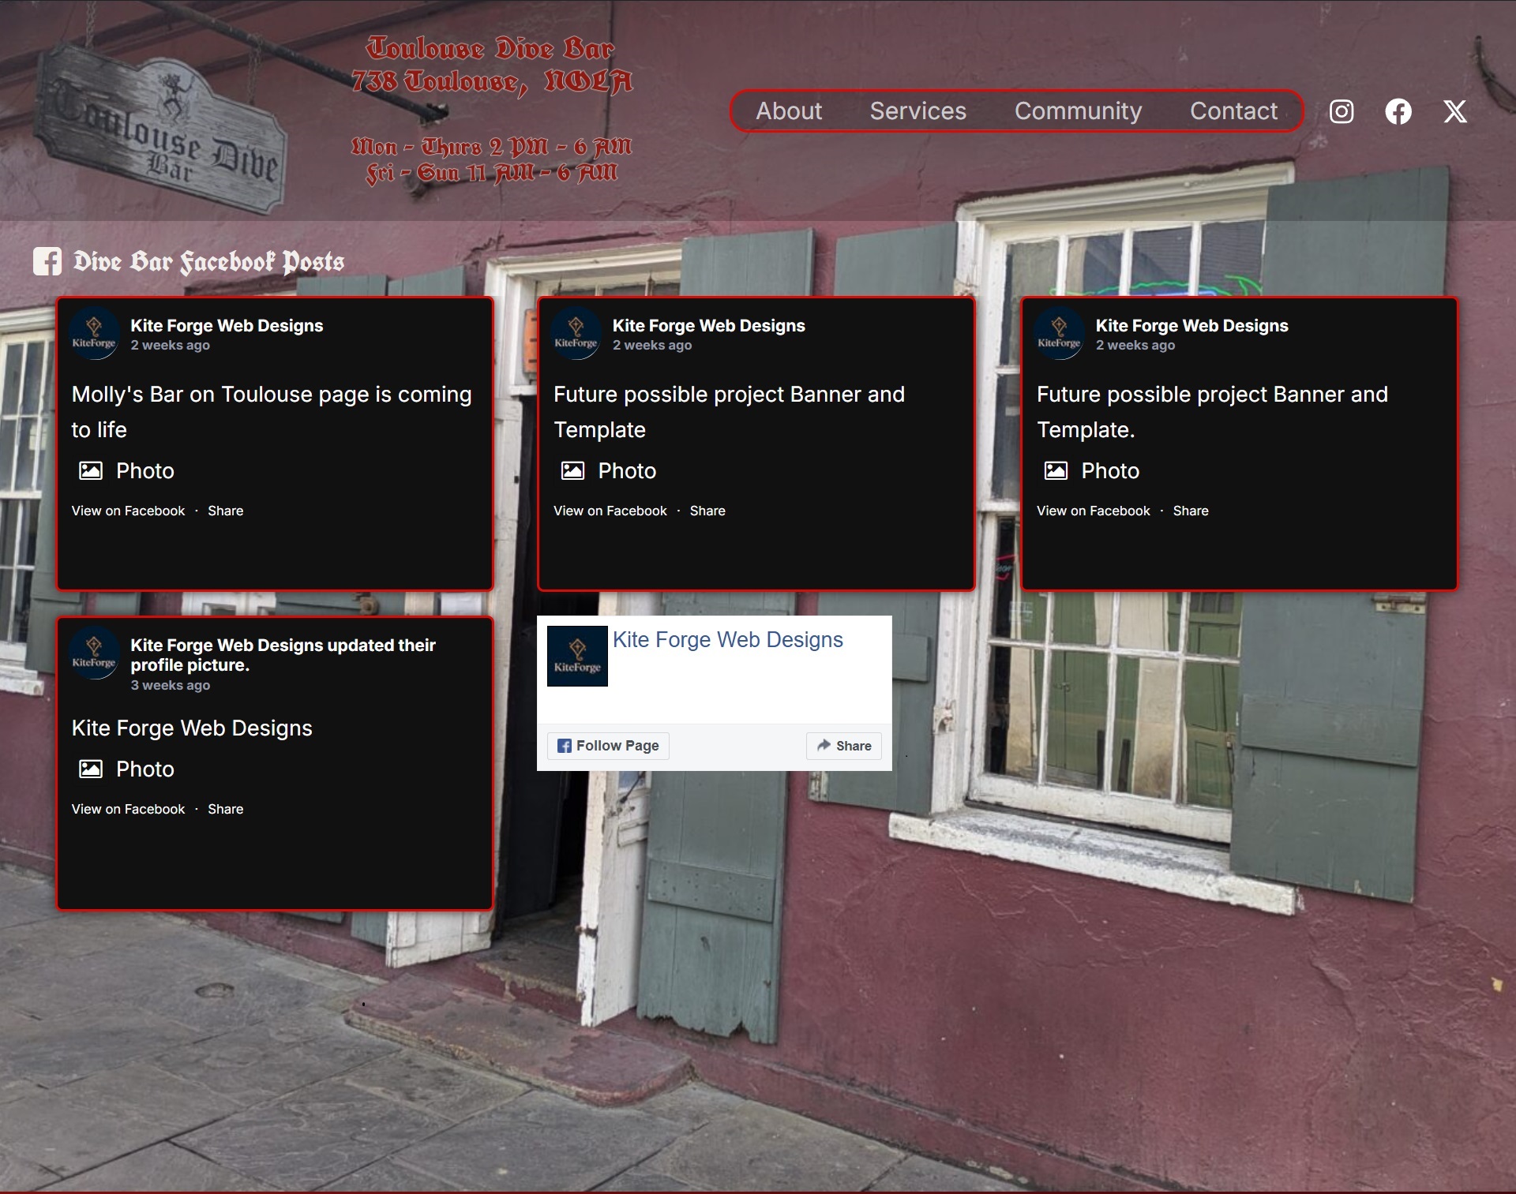Open the Instagram social icon

tap(1341, 111)
